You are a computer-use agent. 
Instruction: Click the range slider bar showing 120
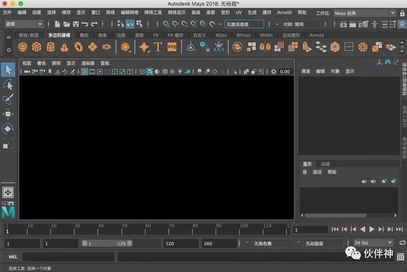107,243
